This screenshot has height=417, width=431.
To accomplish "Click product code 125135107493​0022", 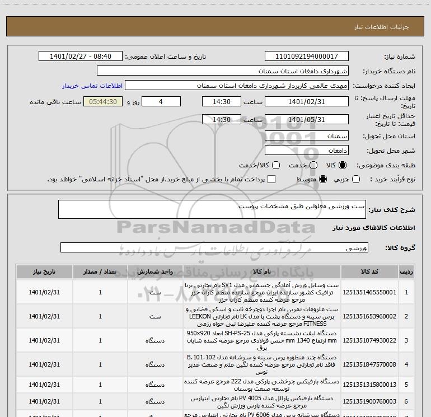I will [369, 340].
